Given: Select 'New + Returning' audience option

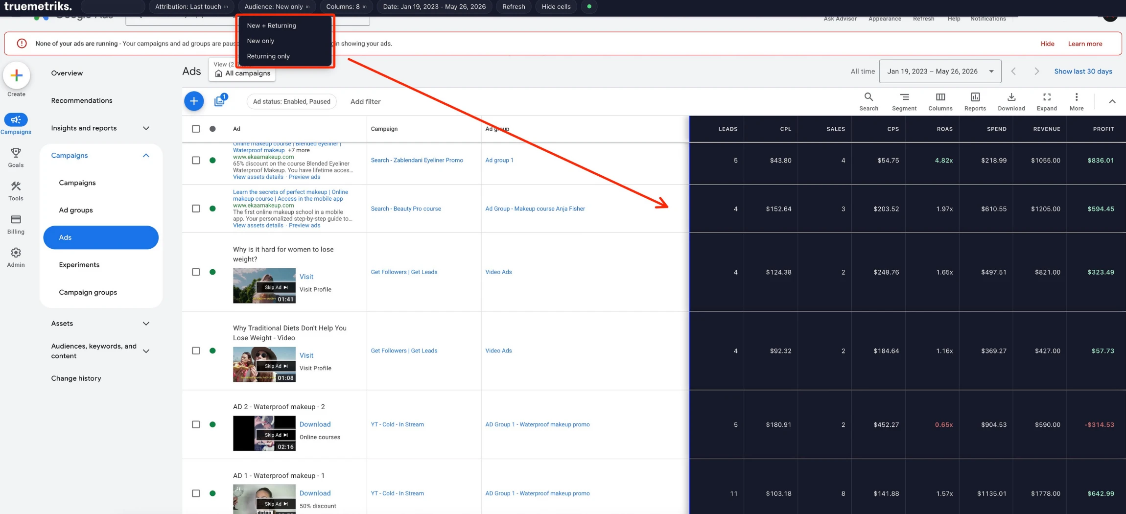Looking at the screenshot, I should coord(271,25).
